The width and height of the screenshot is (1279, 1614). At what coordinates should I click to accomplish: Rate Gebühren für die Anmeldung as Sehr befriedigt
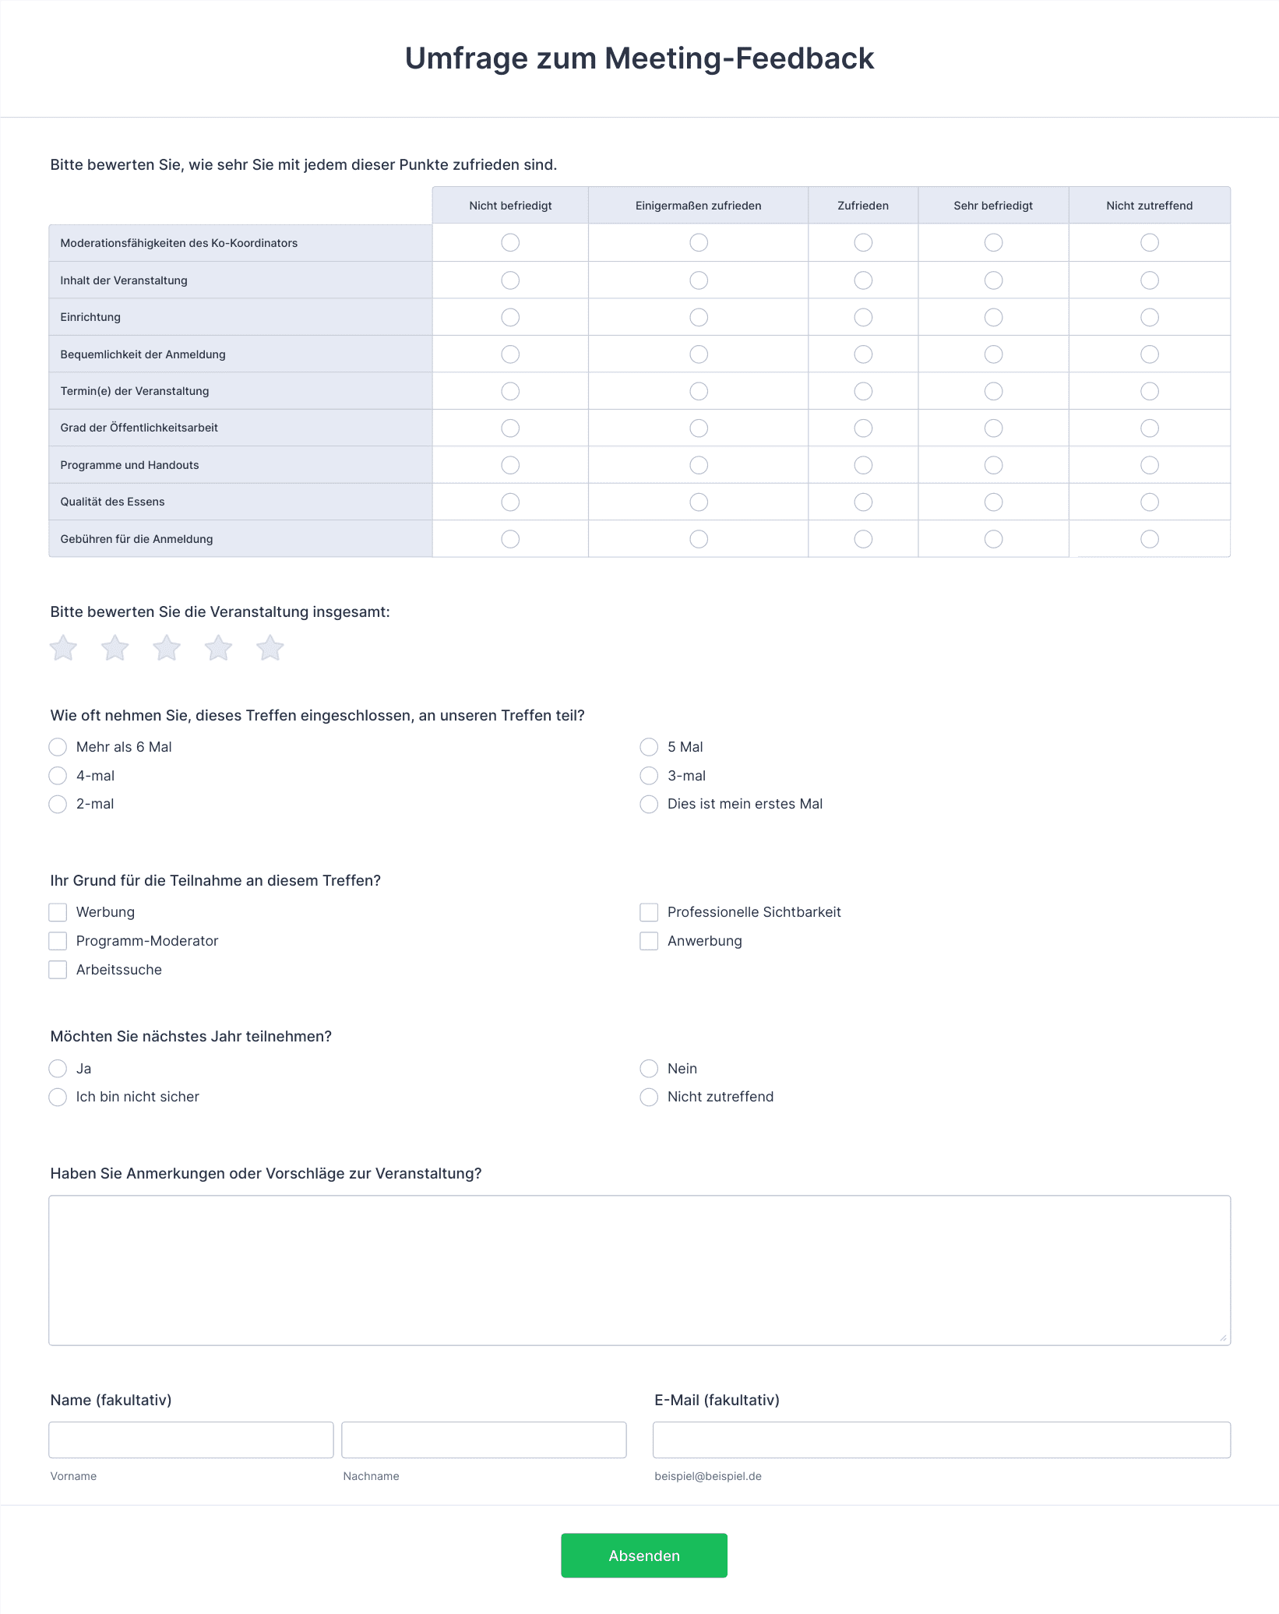click(993, 539)
